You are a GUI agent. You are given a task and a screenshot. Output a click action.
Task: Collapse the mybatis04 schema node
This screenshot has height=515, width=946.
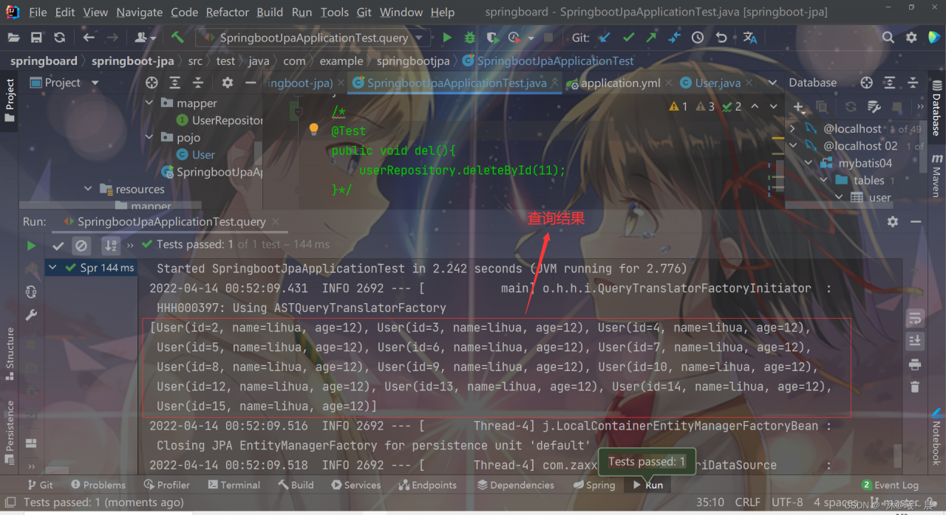809,163
